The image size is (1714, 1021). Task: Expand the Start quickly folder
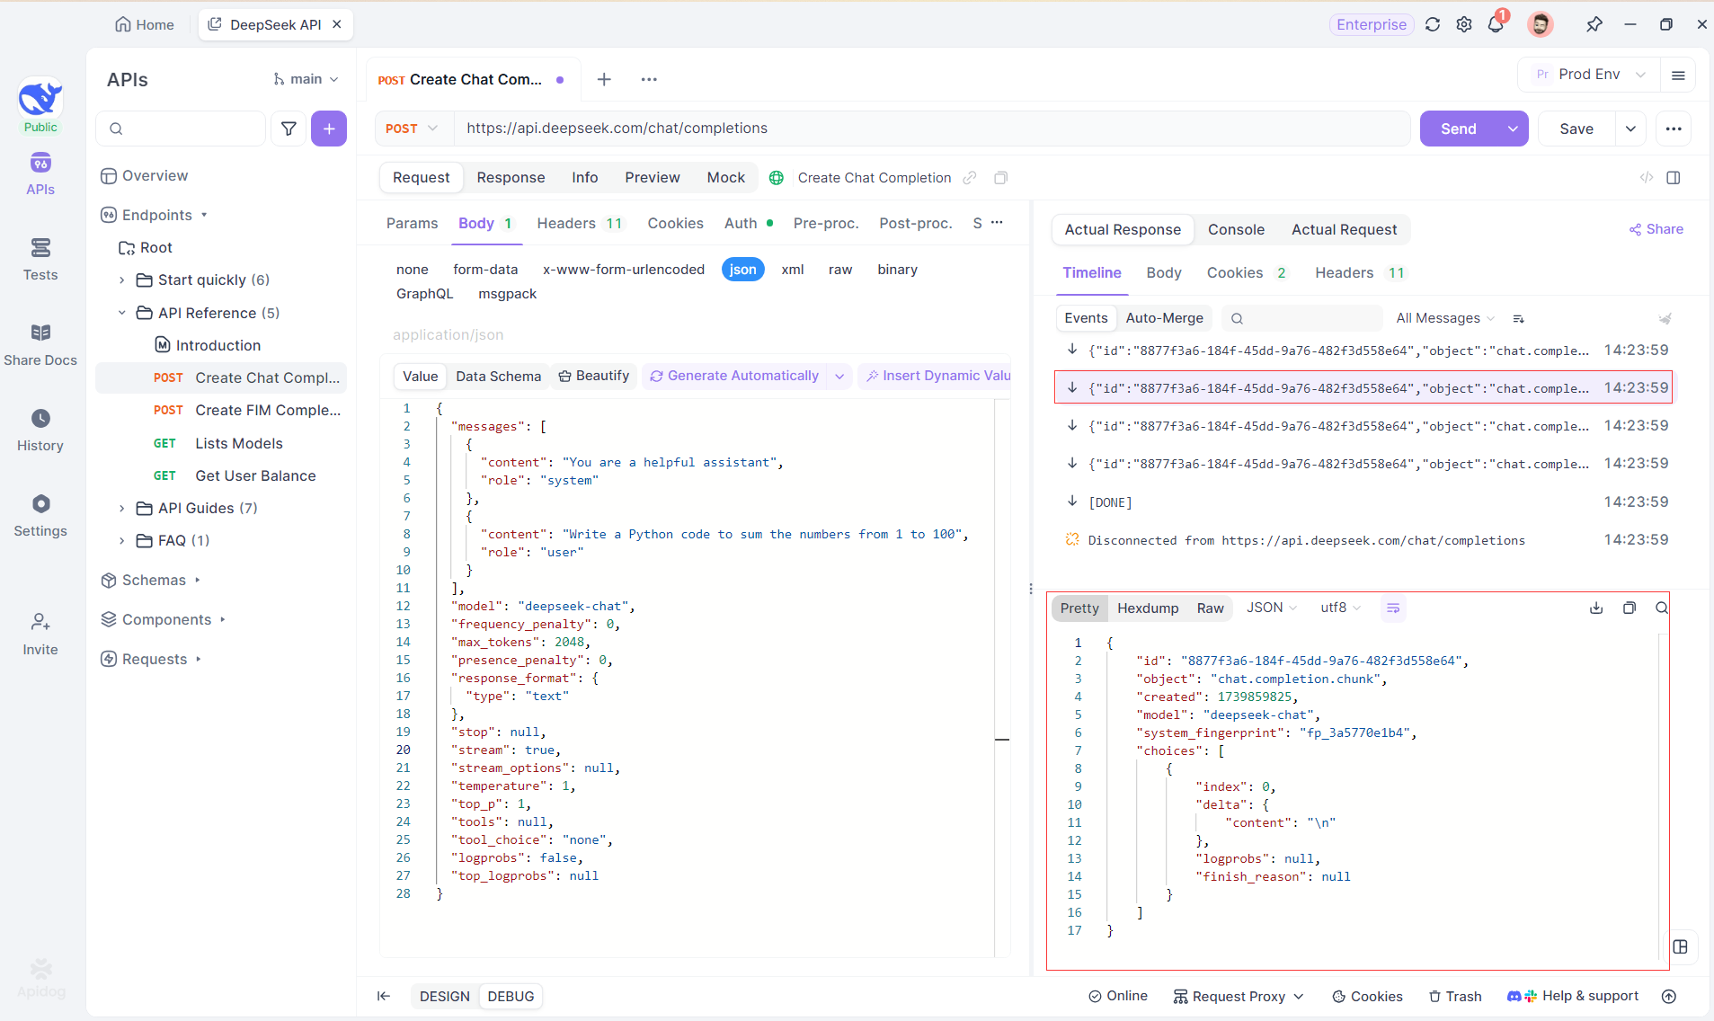122,280
